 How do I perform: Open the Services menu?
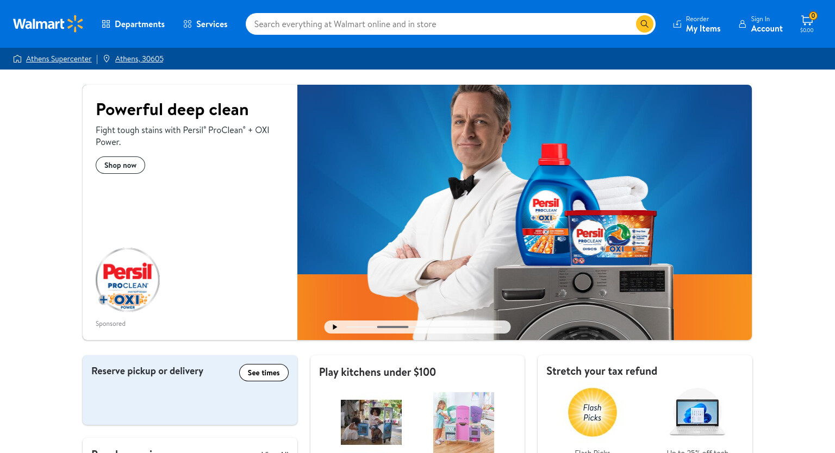tap(205, 24)
